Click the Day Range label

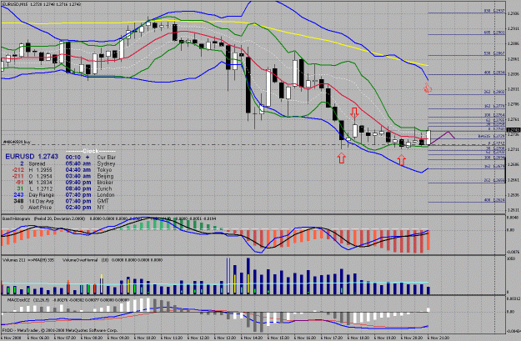41,195
